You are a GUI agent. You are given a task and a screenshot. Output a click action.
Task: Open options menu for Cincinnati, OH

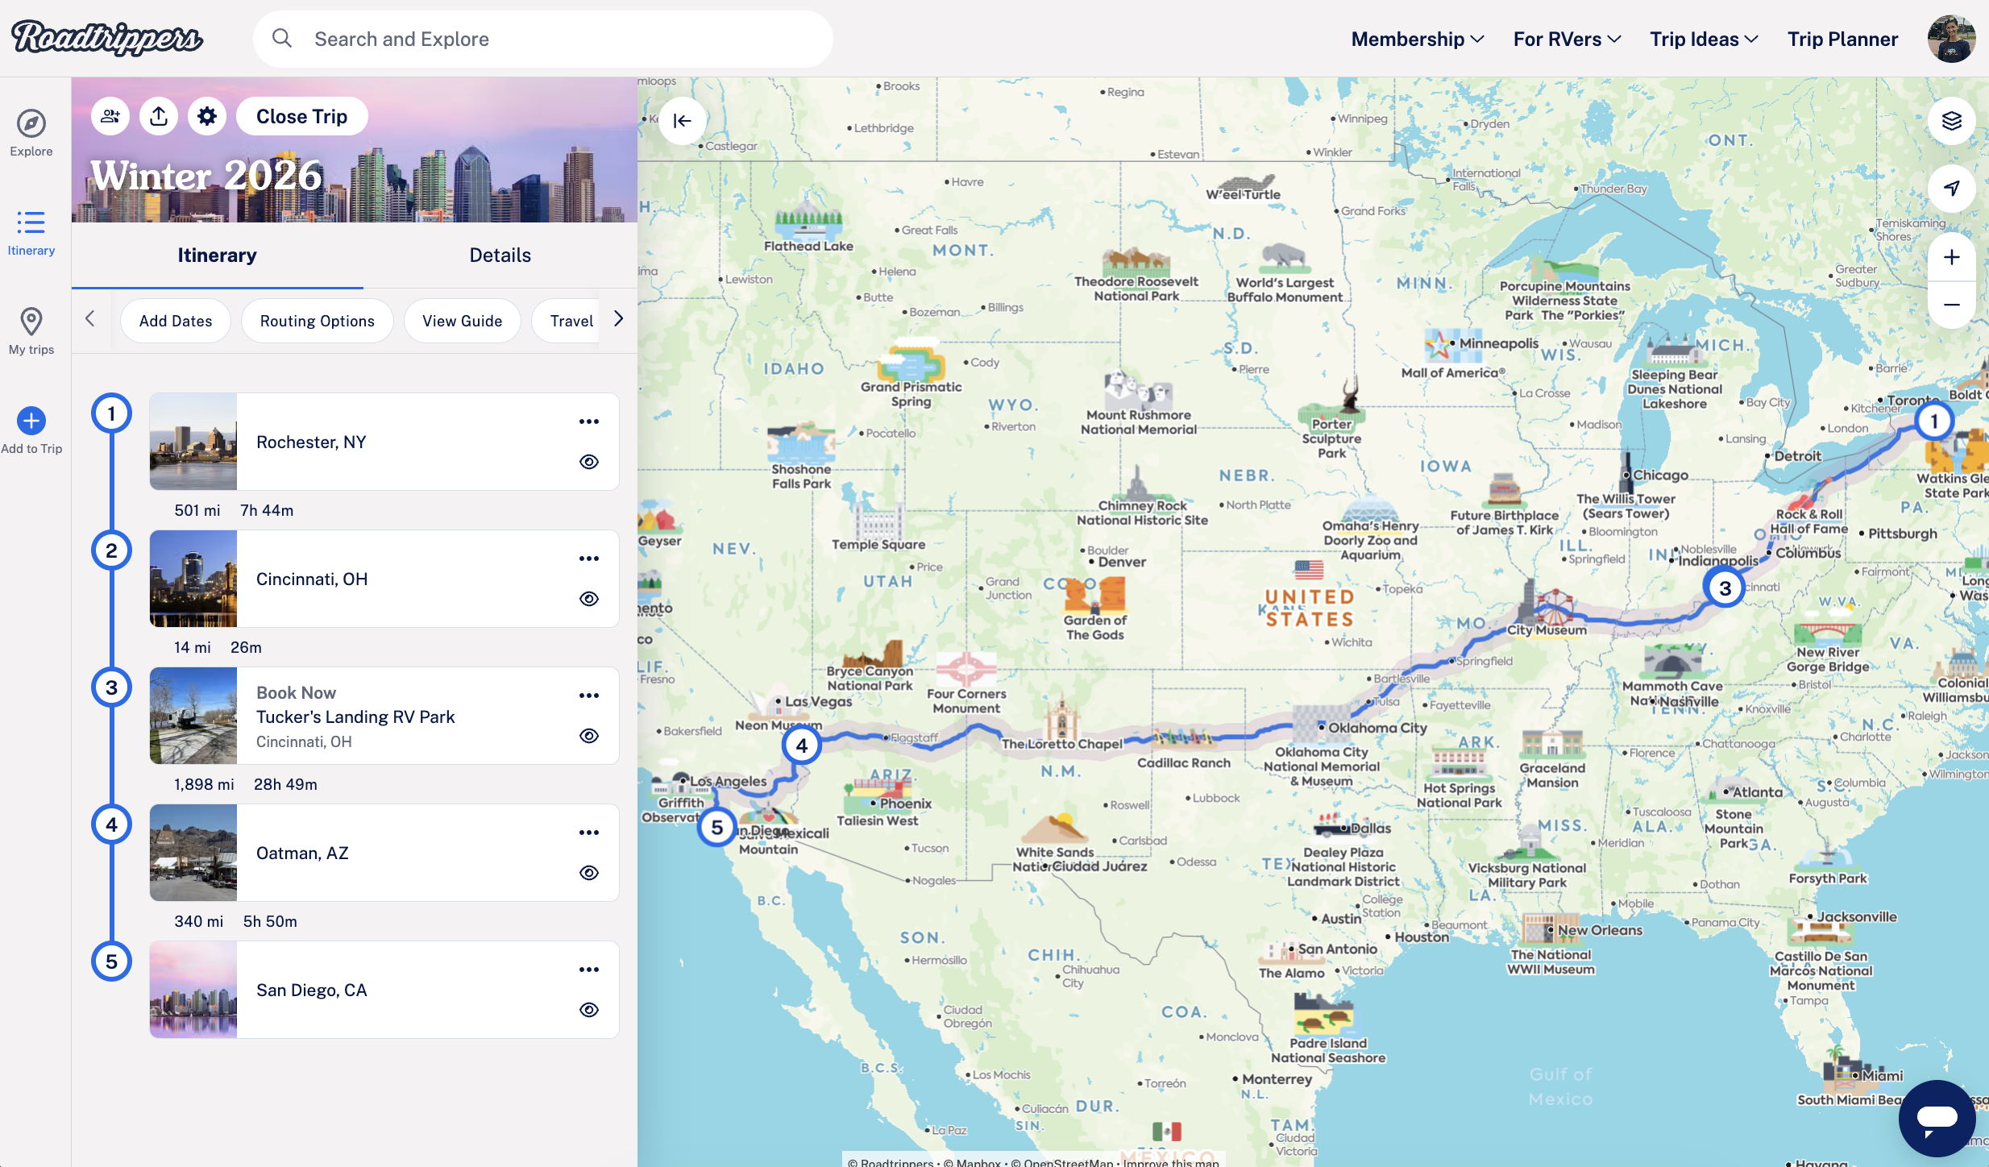589,559
